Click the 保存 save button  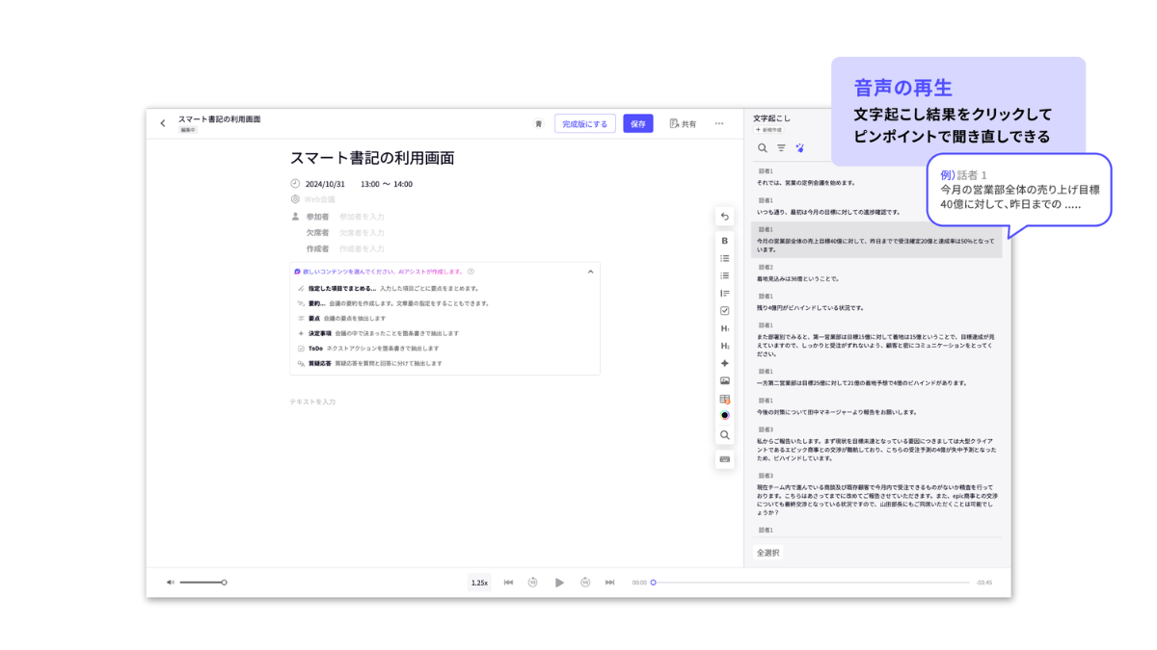(x=637, y=124)
